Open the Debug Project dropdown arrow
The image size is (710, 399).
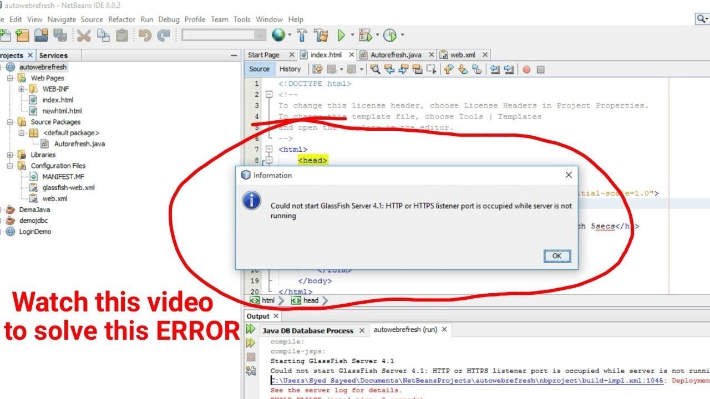point(377,35)
